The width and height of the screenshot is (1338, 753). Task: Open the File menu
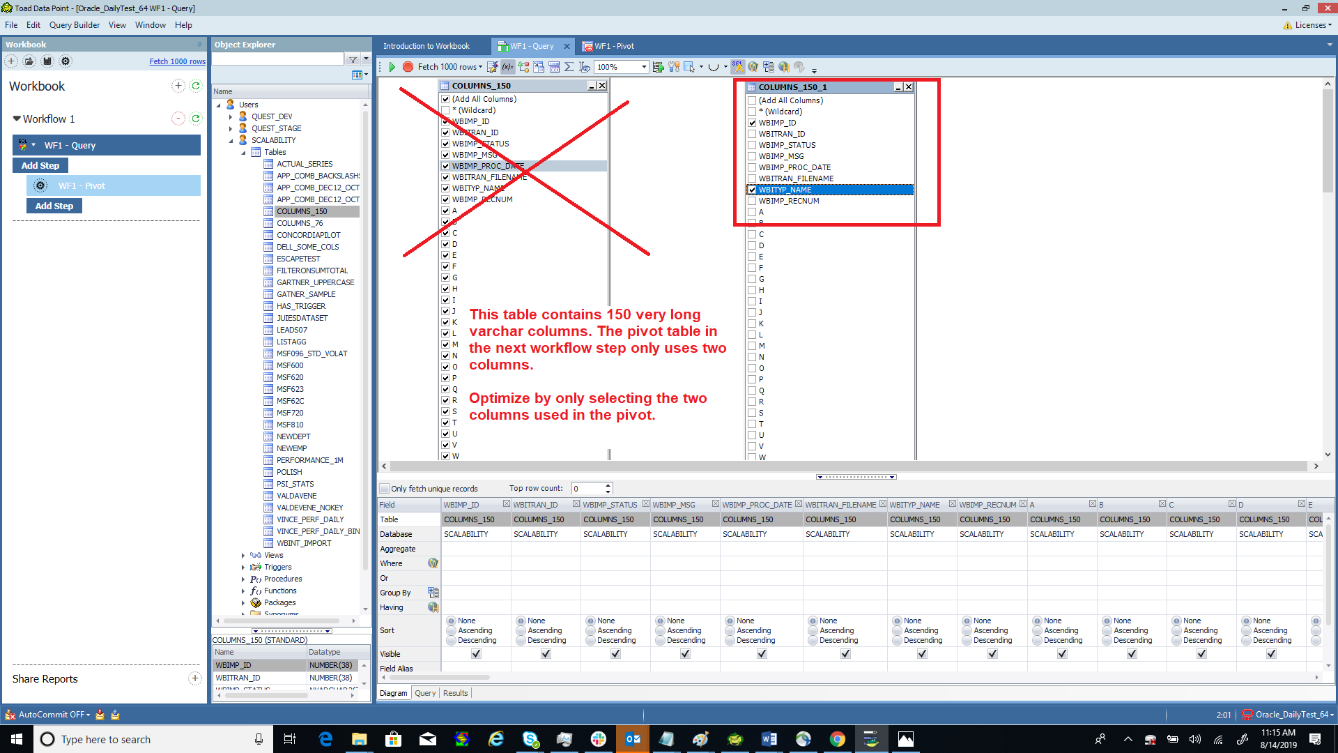(11, 25)
